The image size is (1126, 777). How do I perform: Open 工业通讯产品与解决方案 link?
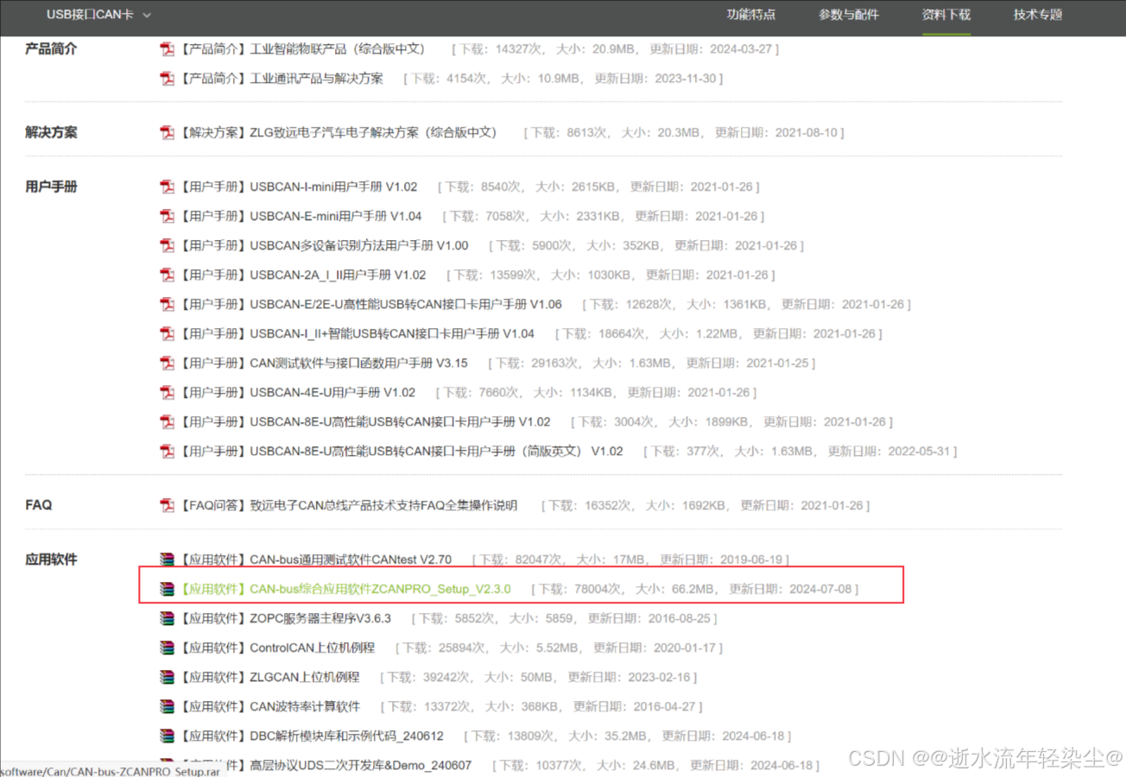tap(281, 79)
